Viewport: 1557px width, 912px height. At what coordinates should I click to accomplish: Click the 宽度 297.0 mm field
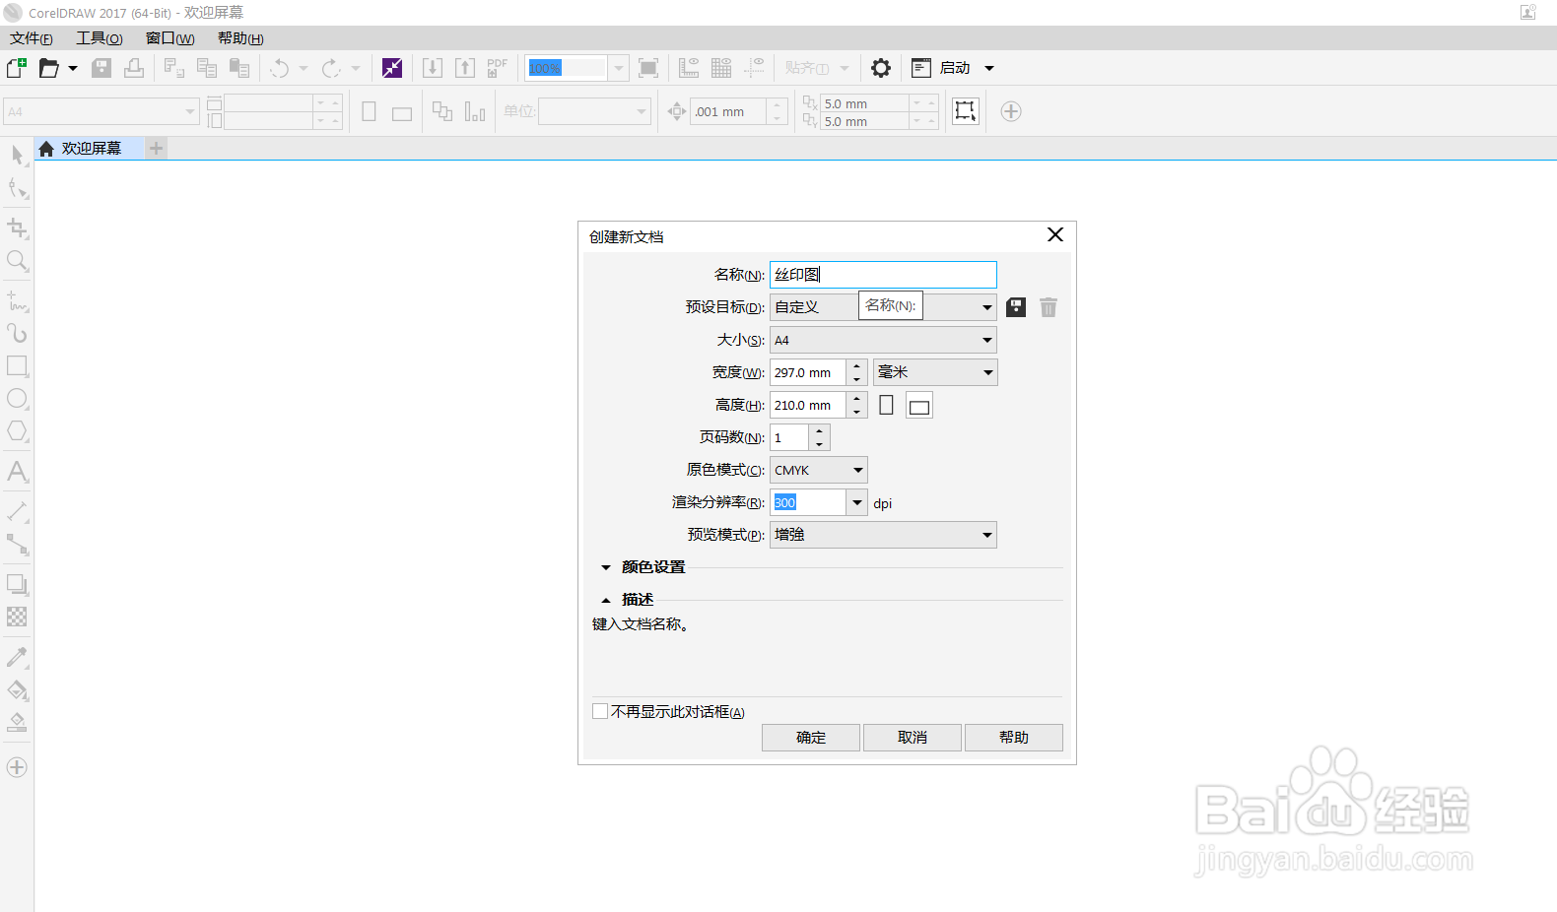point(808,372)
